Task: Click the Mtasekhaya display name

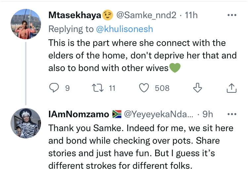Action: coord(75,15)
